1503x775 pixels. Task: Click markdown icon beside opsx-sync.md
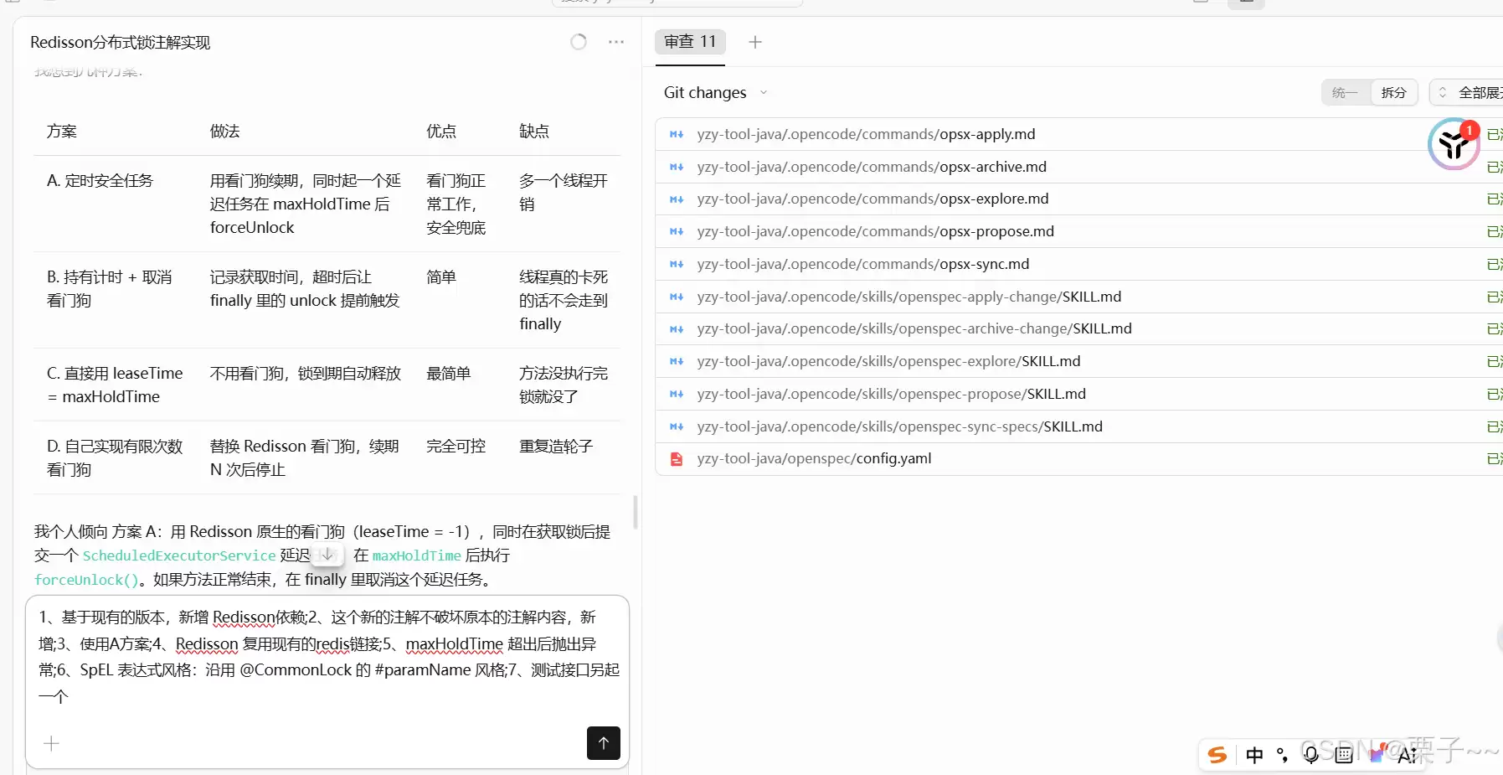[677, 265]
